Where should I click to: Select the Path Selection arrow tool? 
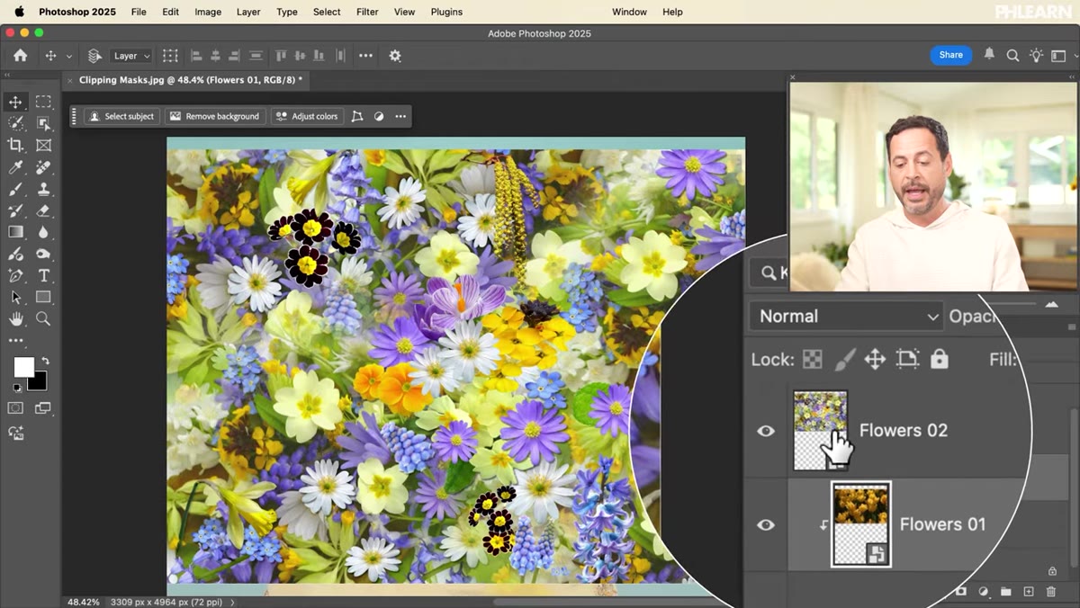[15, 297]
